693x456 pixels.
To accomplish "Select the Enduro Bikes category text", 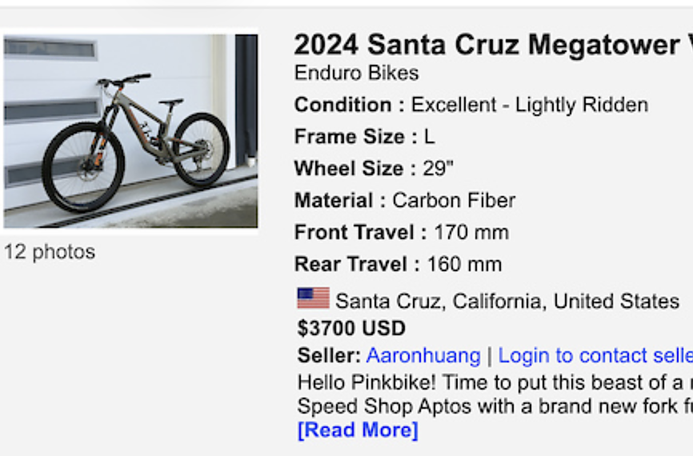I will [x=356, y=74].
